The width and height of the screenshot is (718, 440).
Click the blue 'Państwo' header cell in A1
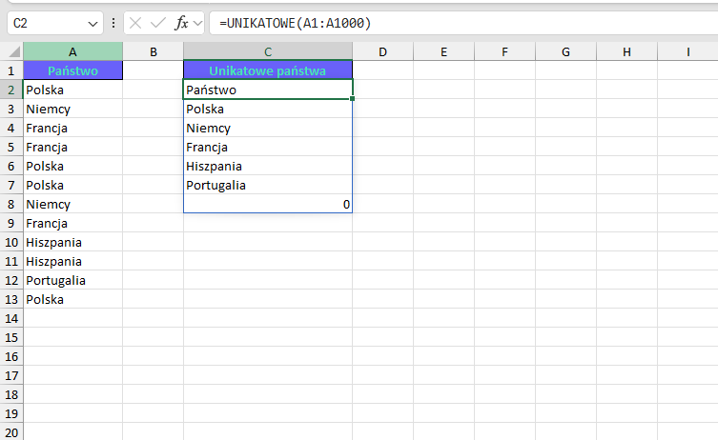point(72,70)
